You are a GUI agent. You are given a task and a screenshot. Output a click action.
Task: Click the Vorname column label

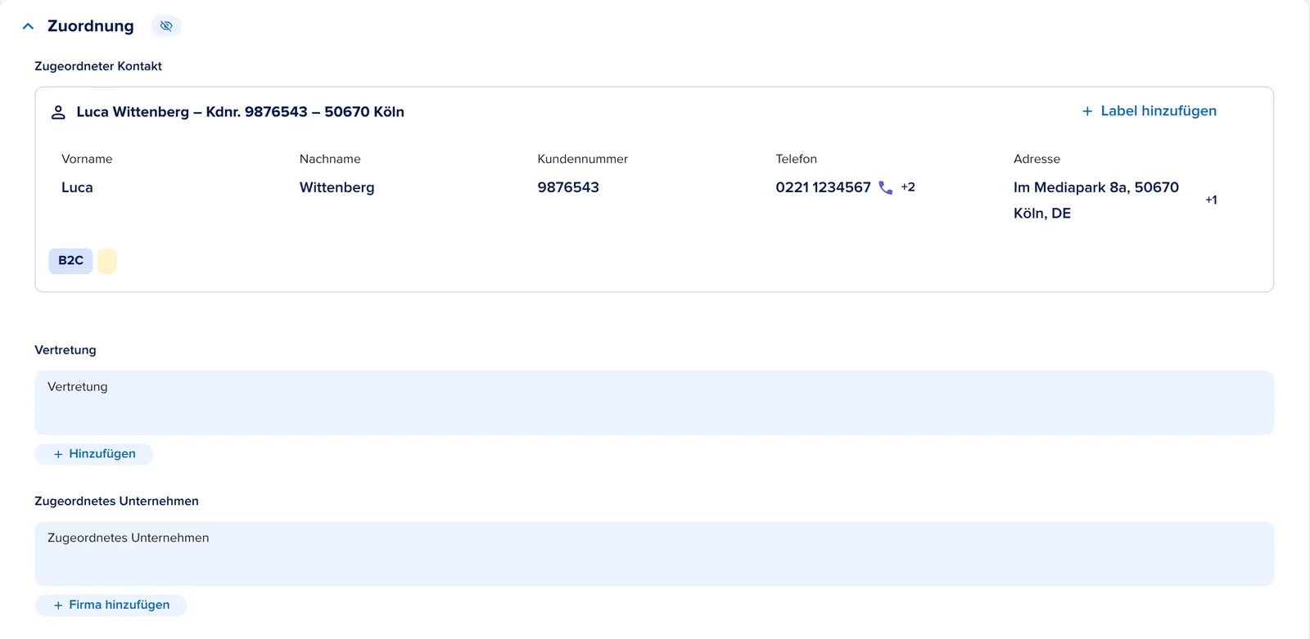point(87,159)
